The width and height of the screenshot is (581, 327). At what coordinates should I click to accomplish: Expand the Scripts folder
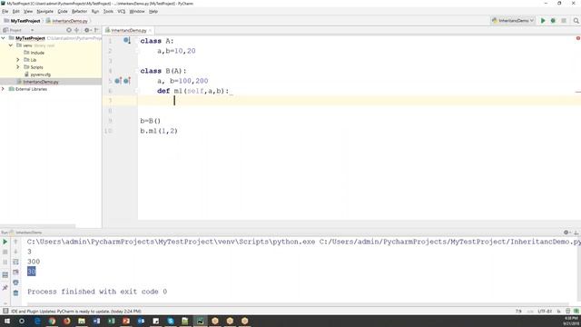coord(18,67)
